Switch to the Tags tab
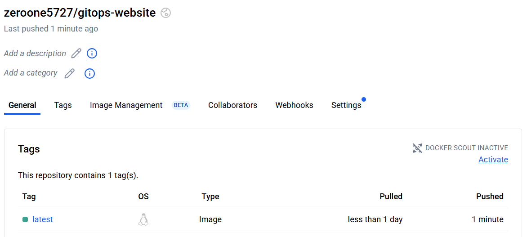The width and height of the screenshot is (527, 237). 63,105
